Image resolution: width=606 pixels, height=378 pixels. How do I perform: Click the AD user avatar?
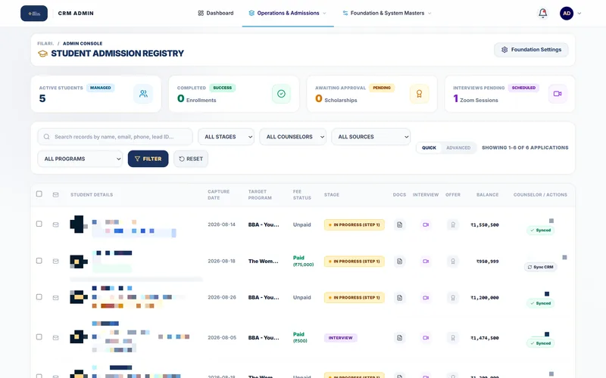[567, 13]
